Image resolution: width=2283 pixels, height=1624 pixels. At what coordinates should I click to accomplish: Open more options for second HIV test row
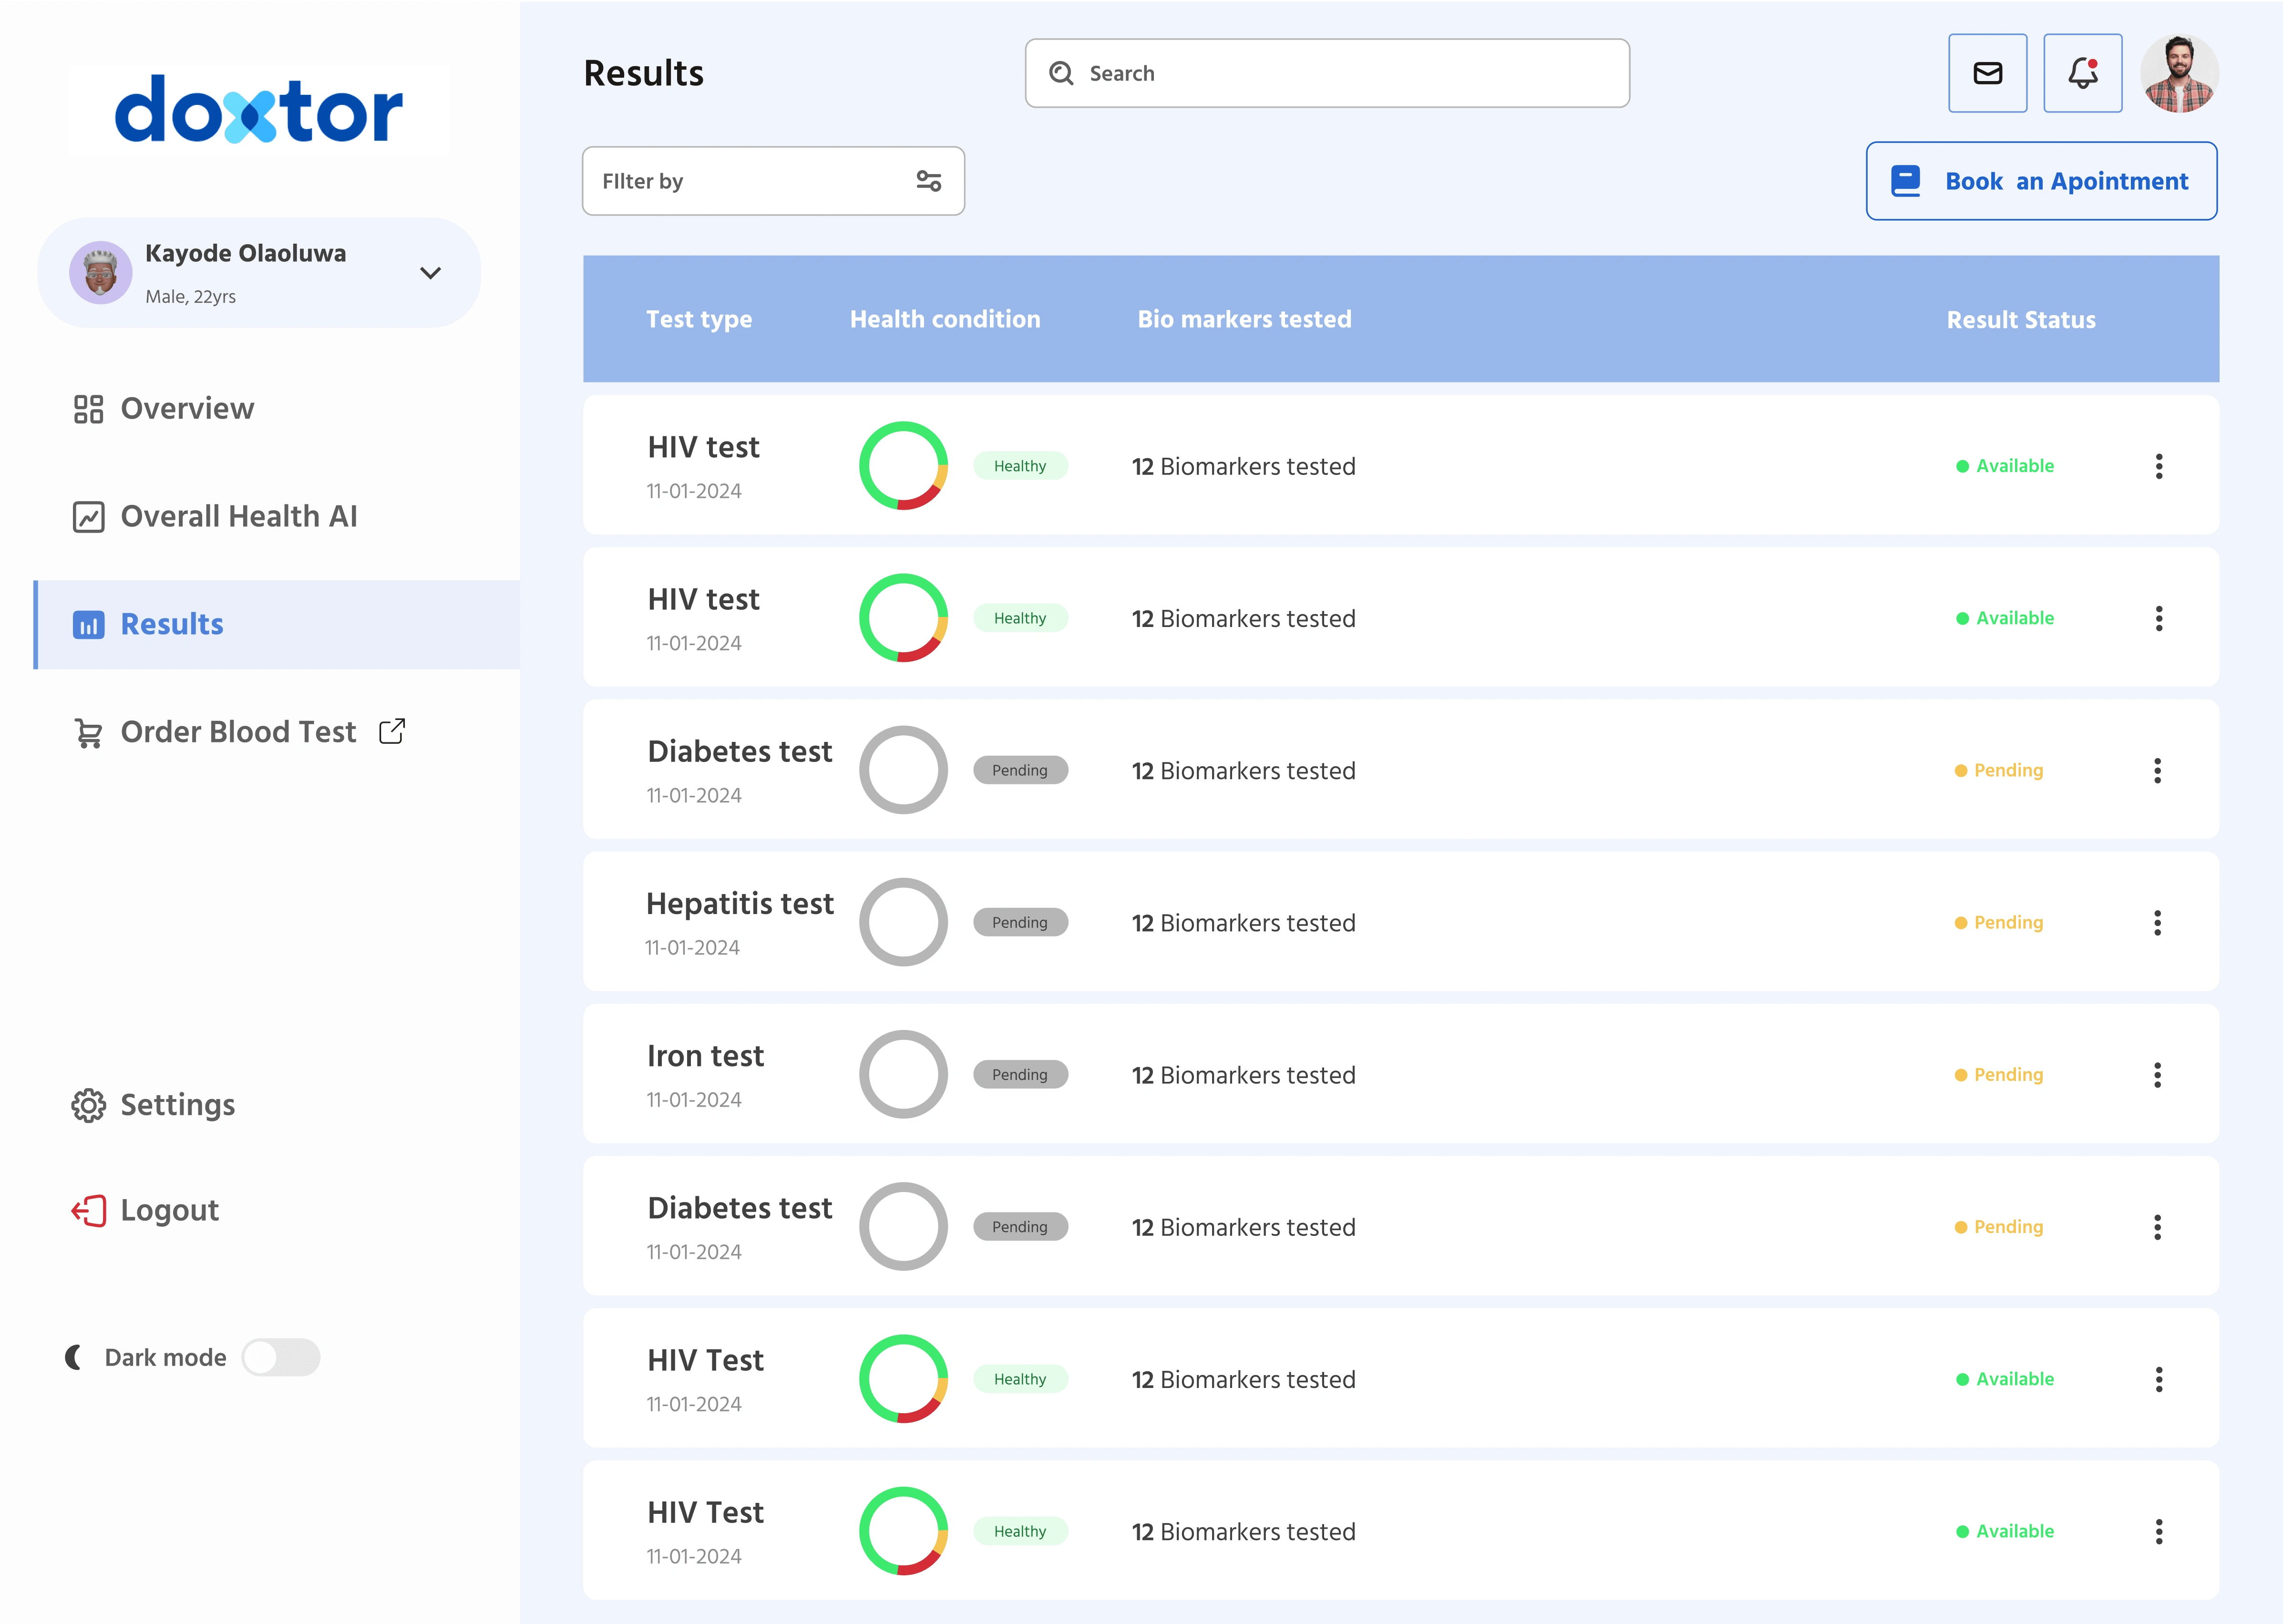click(2159, 618)
